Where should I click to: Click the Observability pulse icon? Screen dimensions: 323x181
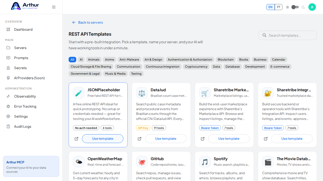pos(8,96)
